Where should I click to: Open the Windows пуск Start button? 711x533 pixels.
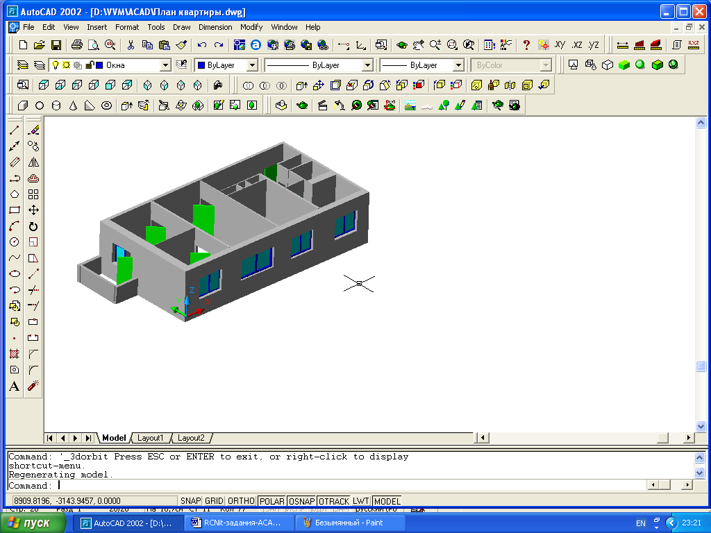tap(33, 523)
